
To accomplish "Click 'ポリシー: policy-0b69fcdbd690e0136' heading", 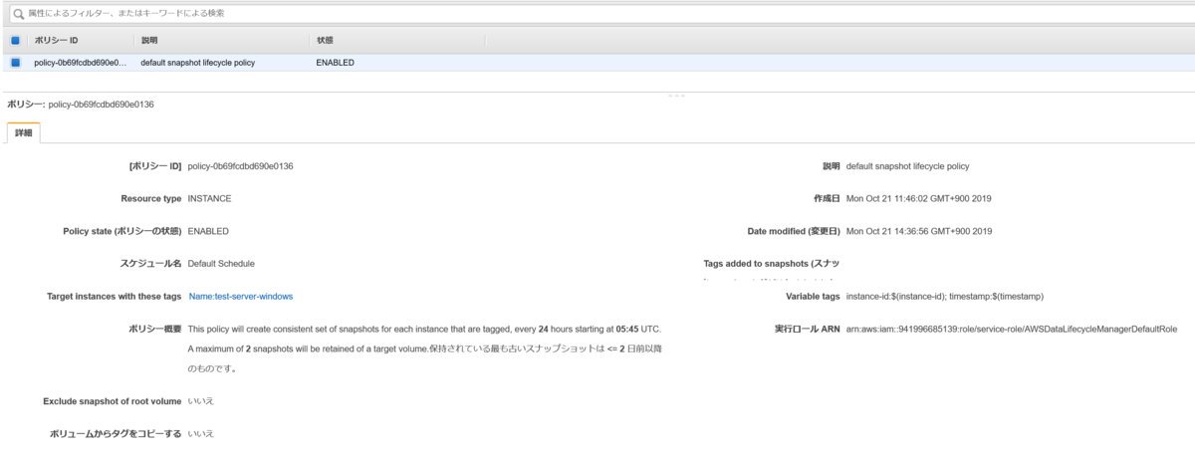I will (x=81, y=104).
